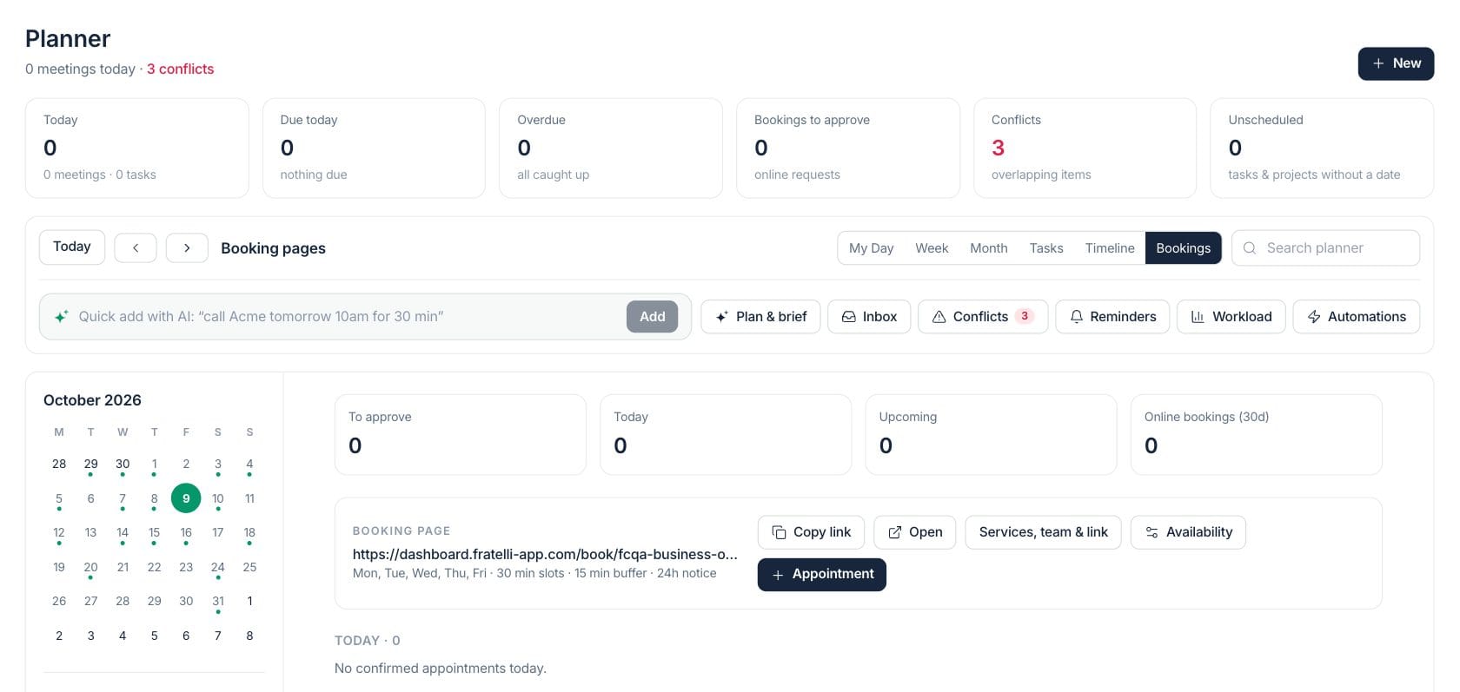
Task: Select October 24 in the mini calendar
Action: tap(217, 567)
